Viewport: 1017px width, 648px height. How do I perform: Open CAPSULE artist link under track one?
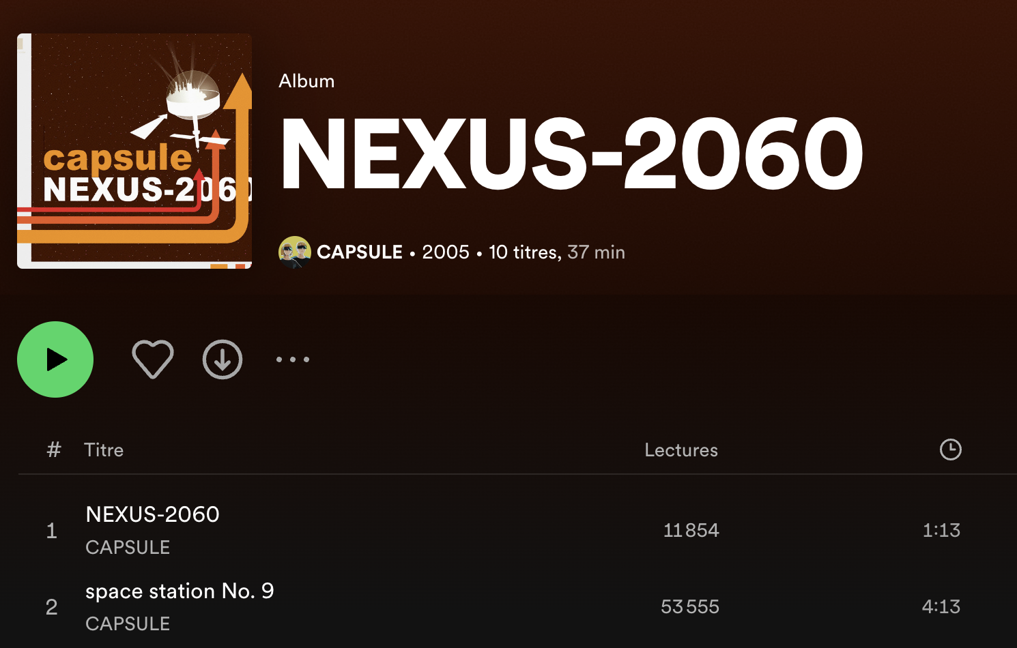(128, 547)
